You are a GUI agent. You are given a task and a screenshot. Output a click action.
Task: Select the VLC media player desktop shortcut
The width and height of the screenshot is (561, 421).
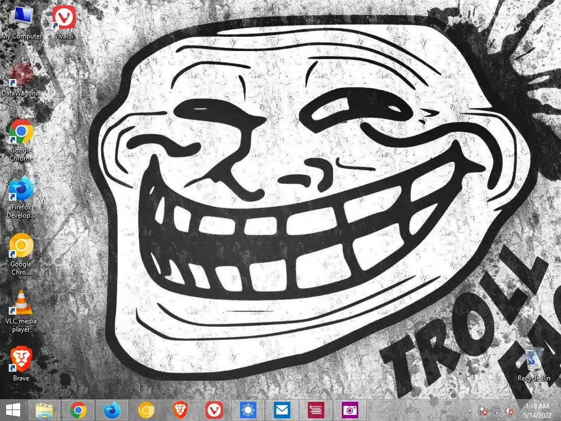(x=21, y=311)
